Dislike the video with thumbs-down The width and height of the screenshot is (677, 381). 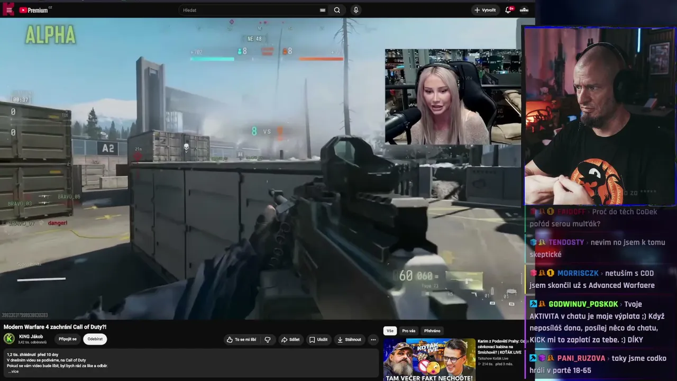[x=268, y=340]
